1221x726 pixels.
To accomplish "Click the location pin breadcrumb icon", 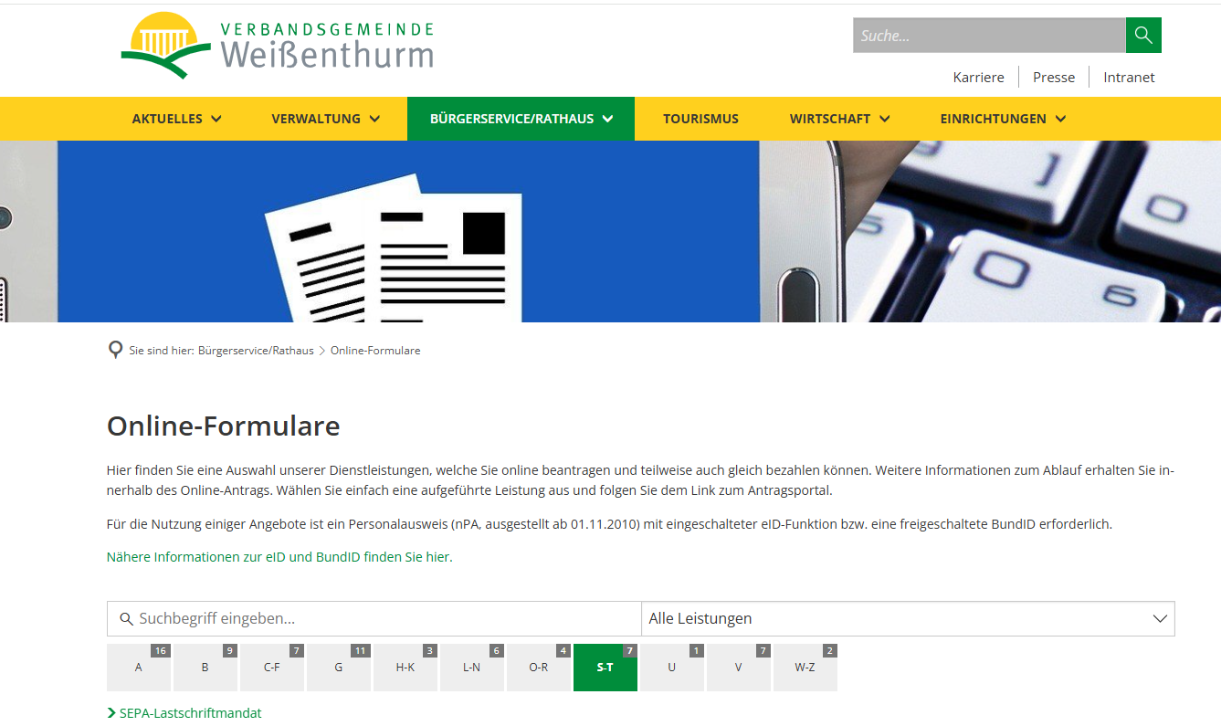I will 115,350.
